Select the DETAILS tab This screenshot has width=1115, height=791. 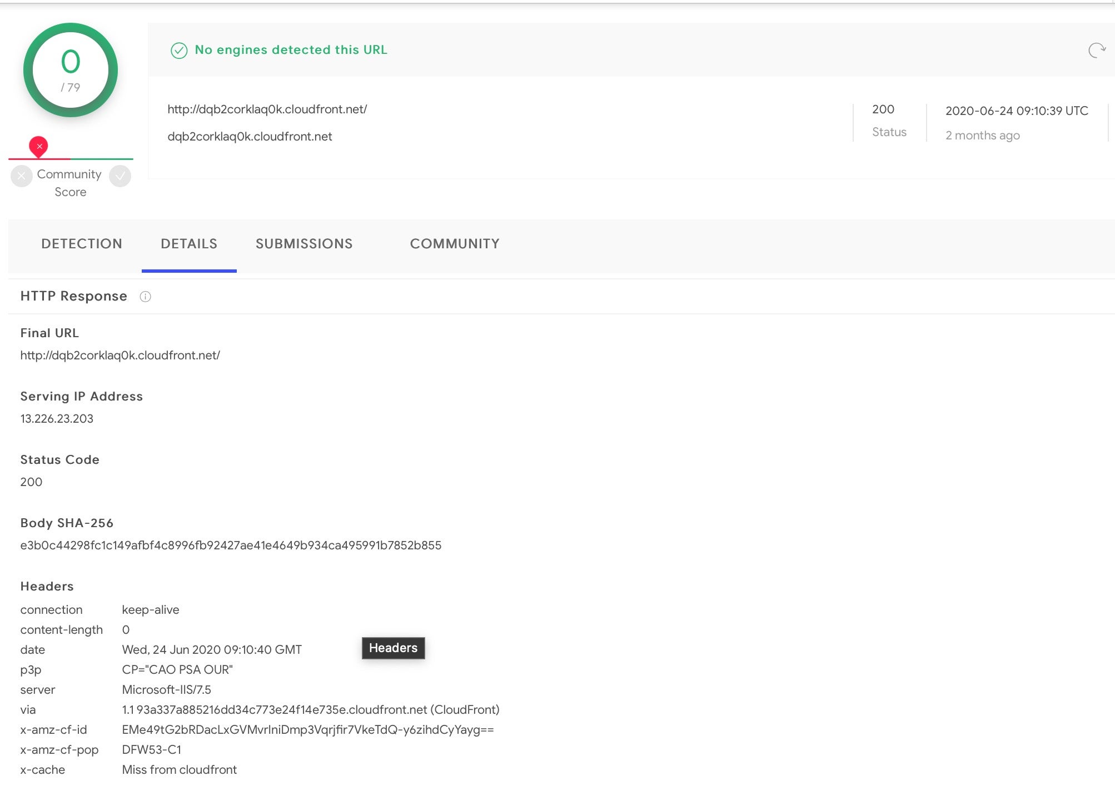189,244
